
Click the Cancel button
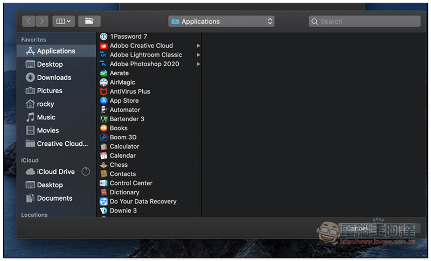coord(357,228)
